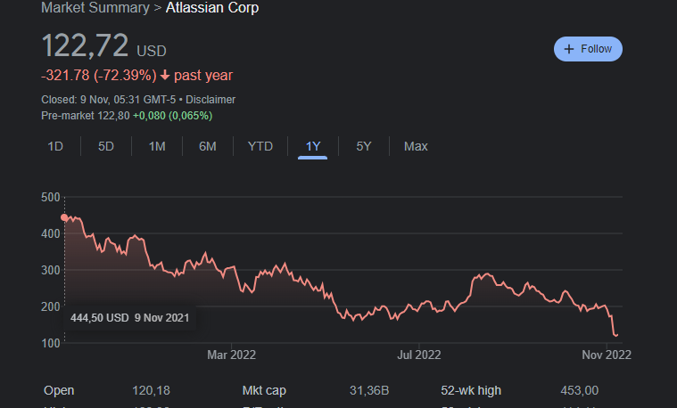Viewport: 677px width, 408px height.
Task: Click the 200 y-axis label
Action: coord(51,307)
